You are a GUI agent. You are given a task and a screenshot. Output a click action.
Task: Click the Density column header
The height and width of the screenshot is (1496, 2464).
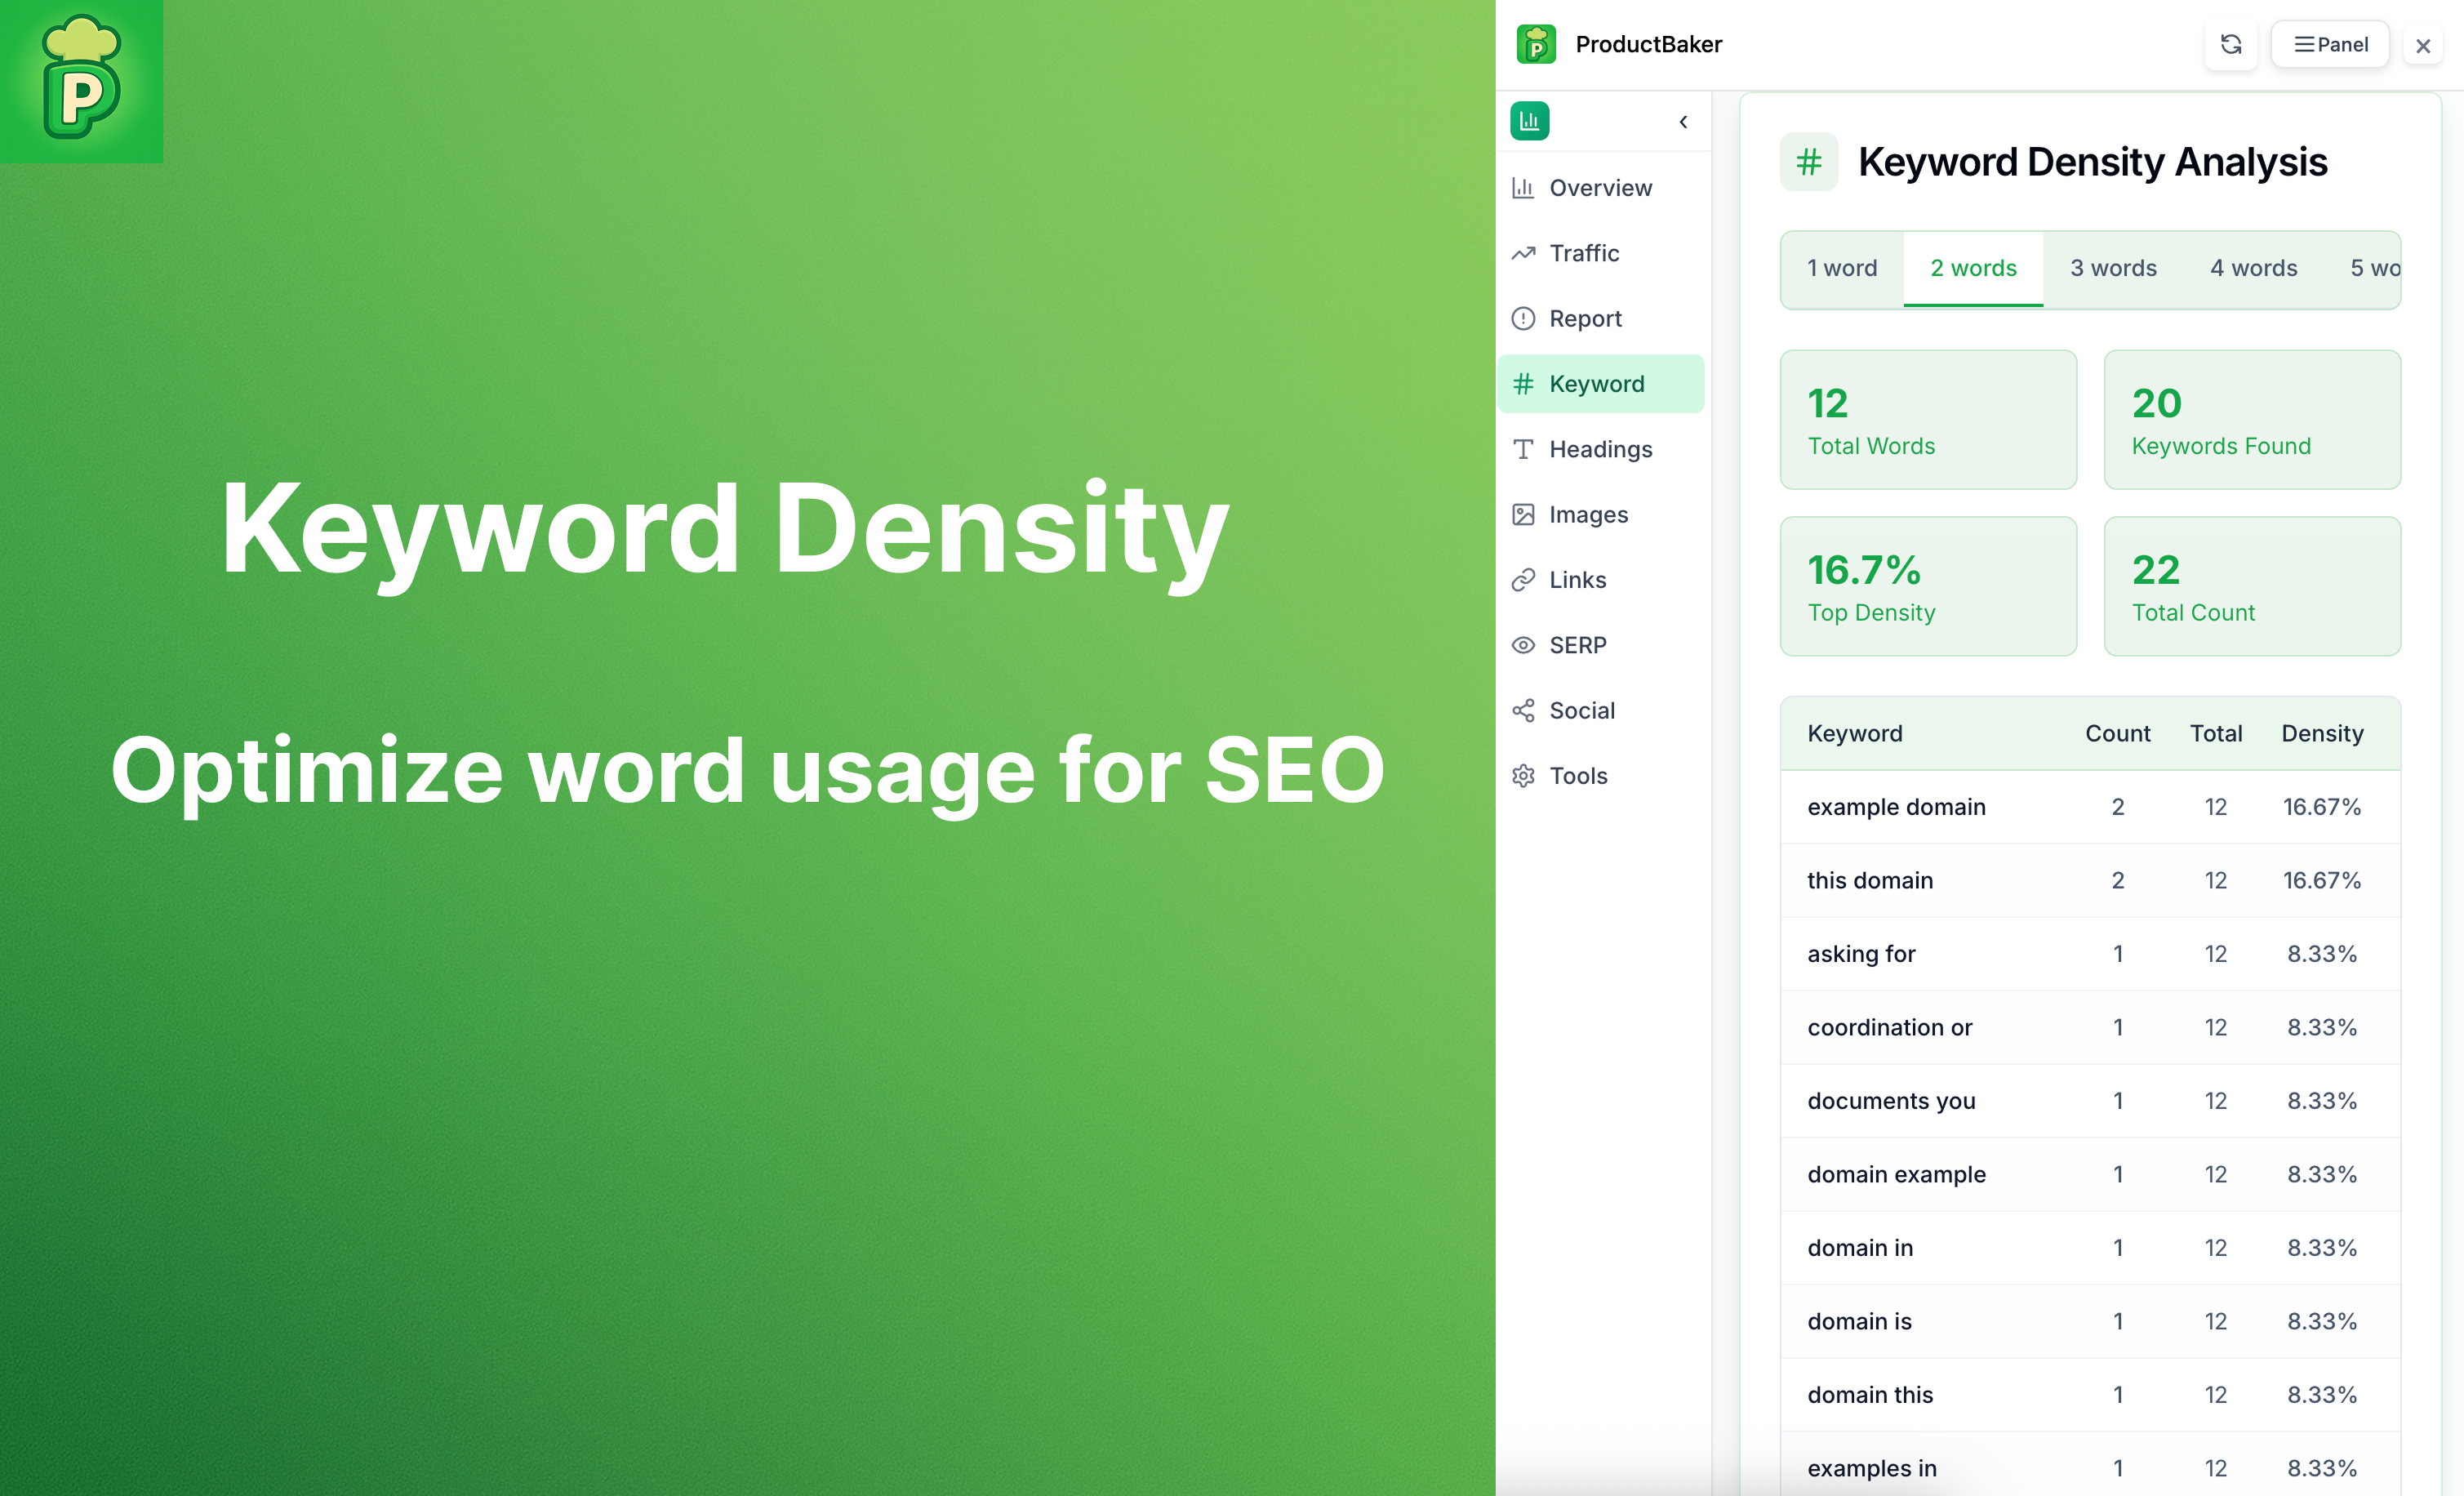[x=2322, y=733]
